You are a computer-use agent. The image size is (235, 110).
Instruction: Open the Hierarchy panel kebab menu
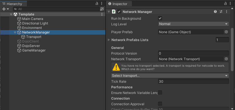(x=102, y=4)
